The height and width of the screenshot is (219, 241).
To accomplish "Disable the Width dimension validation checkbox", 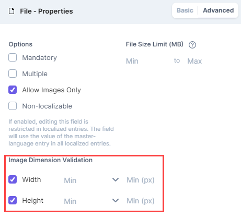I will (x=13, y=179).
